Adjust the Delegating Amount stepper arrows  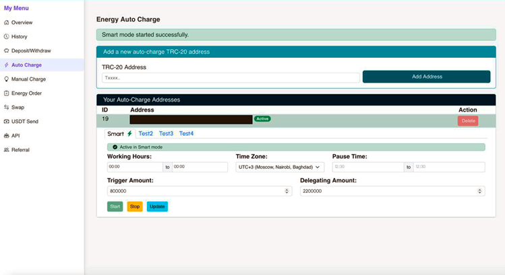click(x=480, y=191)
